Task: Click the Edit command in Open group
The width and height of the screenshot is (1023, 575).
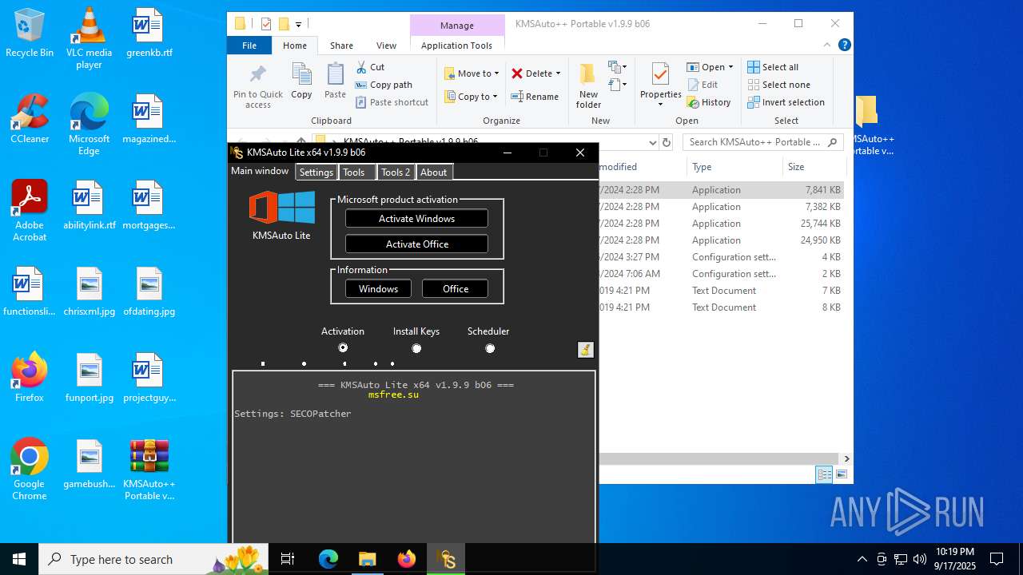Action: click(x=703, y=85)
